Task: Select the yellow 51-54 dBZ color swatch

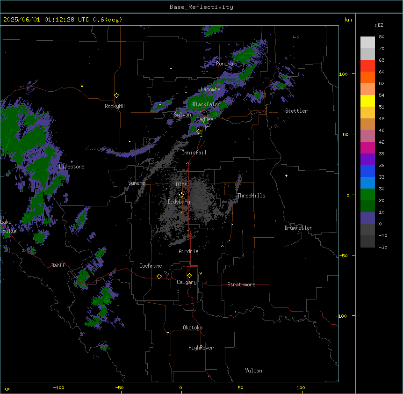Action: pos(367,101)
